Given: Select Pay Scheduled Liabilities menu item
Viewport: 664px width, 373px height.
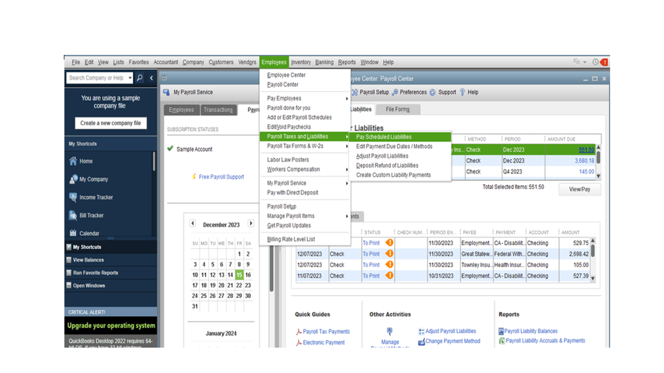Looking at the screenshot, I should pyautogui.click(x=400, y=137).
